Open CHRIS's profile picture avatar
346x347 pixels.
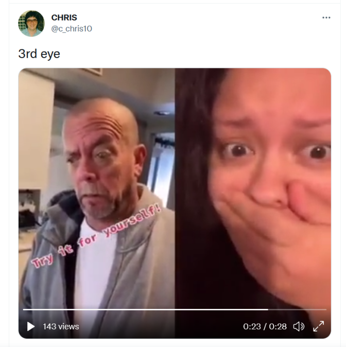coord(31,23)
